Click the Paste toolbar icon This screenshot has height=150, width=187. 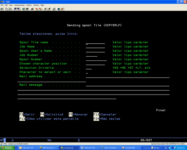pyautogui.click(x=10, y=9)
